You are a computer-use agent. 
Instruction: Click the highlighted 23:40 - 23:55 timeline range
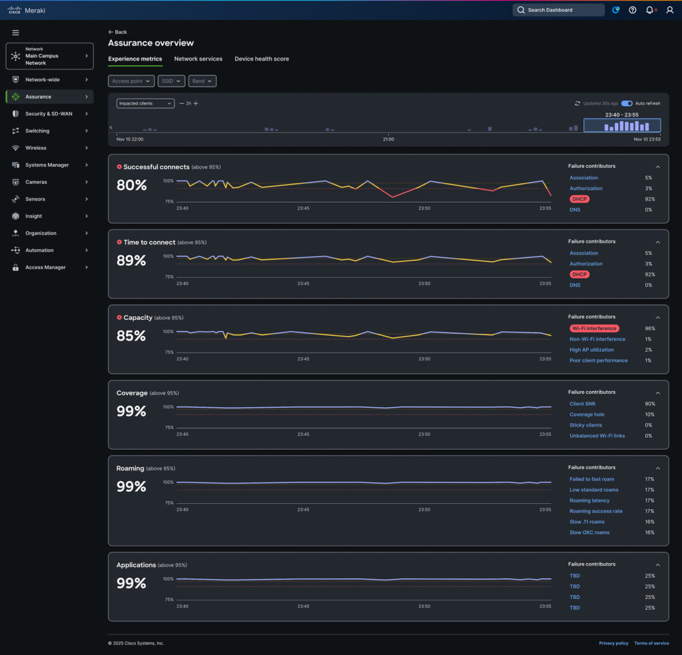(622, 125)
